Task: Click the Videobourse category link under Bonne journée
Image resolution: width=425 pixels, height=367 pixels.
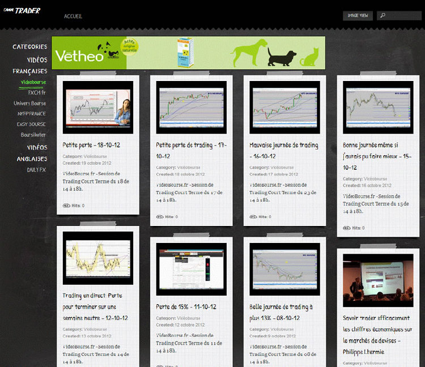Action: (378, 179)
